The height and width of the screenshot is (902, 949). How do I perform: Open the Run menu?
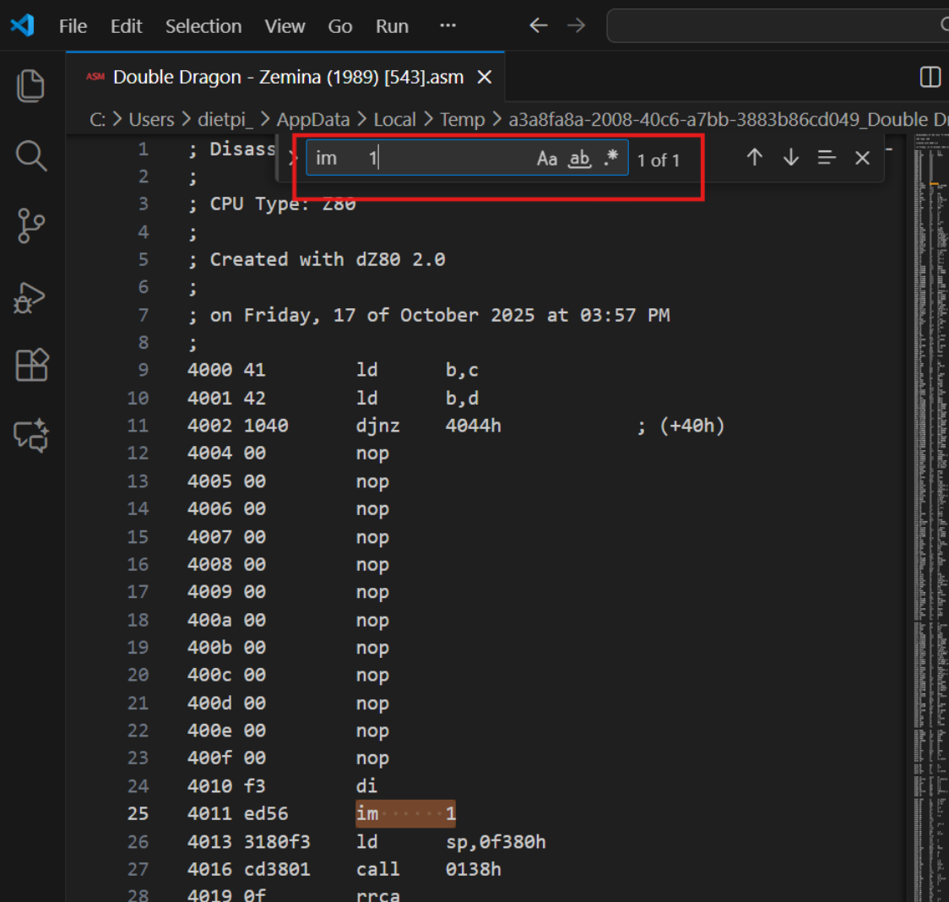pos(392,26)
